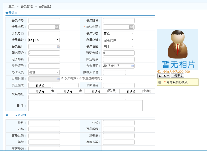Open the city 市 dropdown

tap(68, 91)
